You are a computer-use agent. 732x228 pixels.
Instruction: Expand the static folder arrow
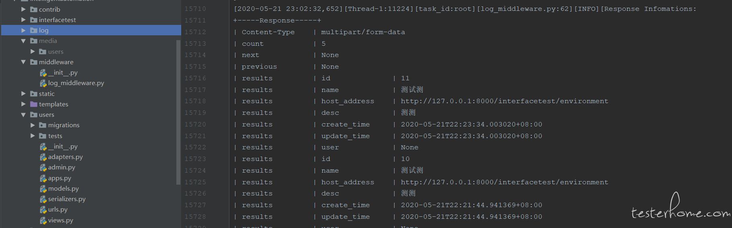click(x=23, y=94)
